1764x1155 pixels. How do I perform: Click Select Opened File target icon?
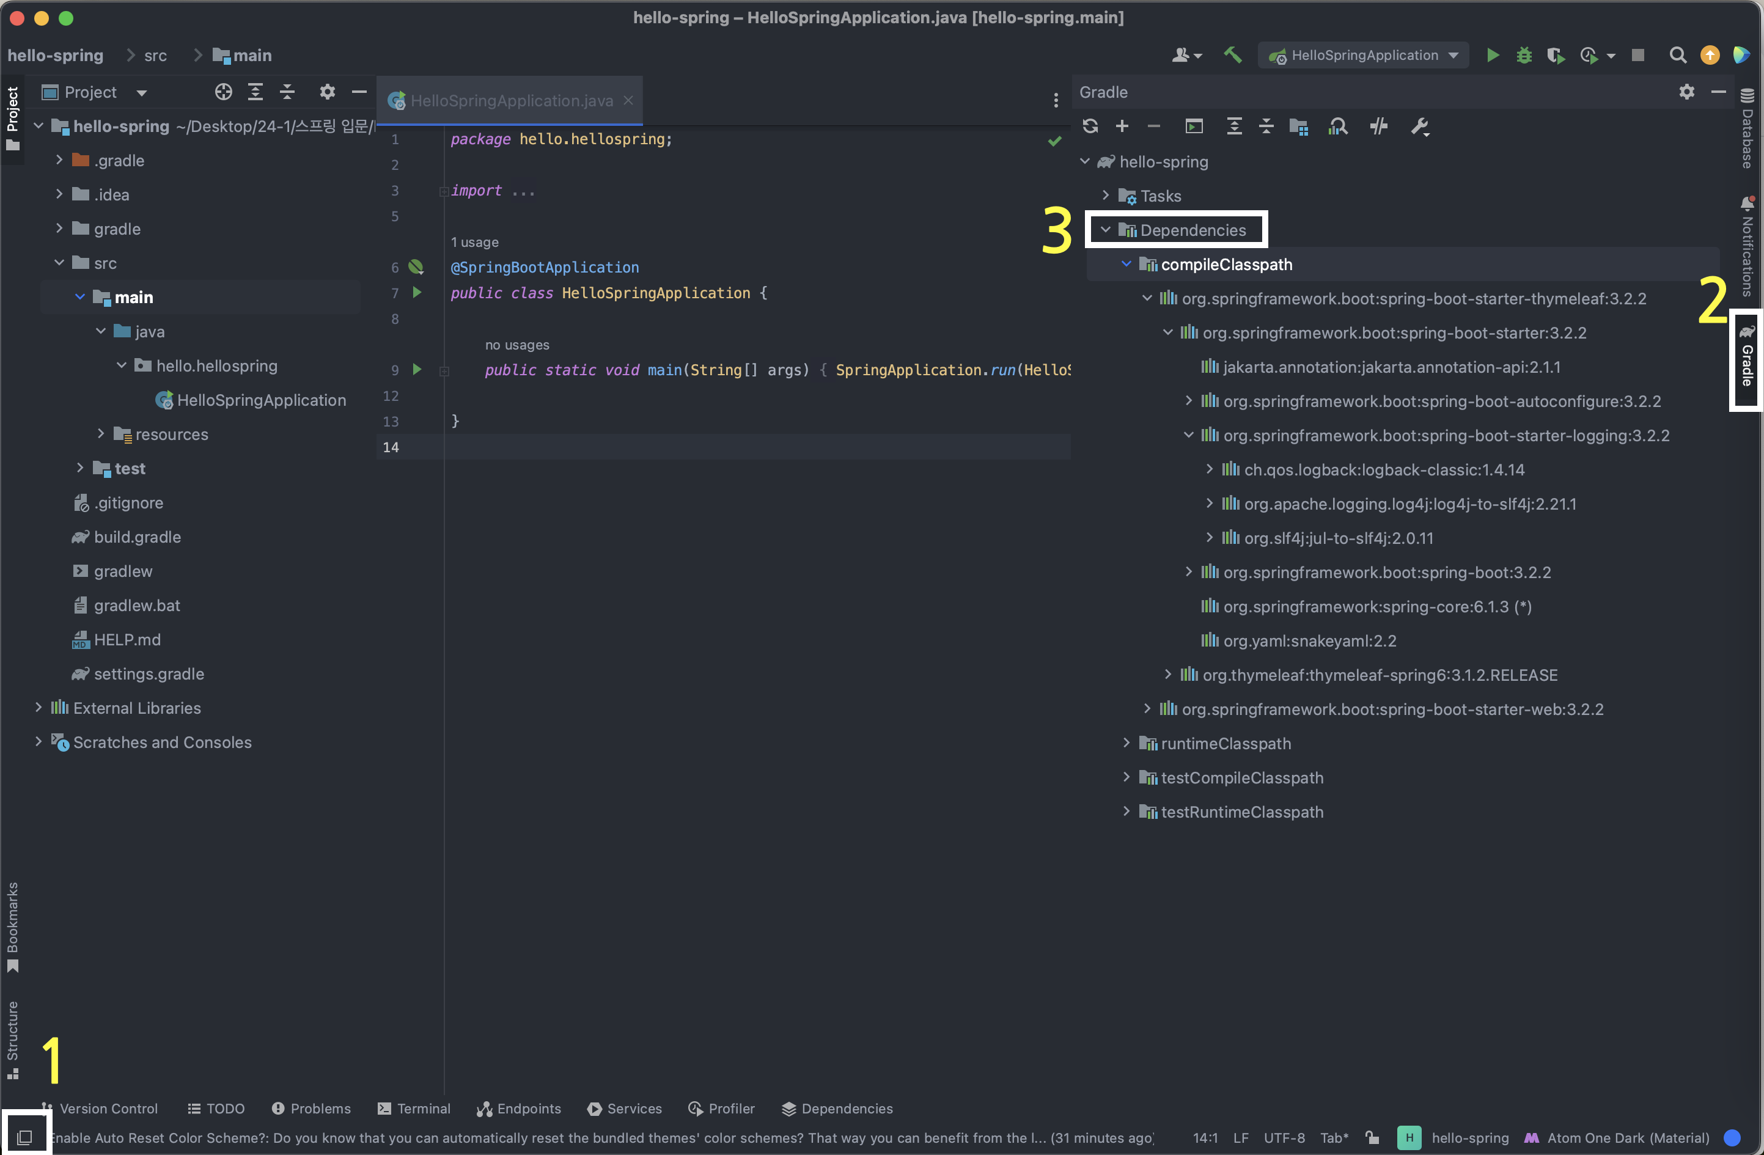click(223, 92)
